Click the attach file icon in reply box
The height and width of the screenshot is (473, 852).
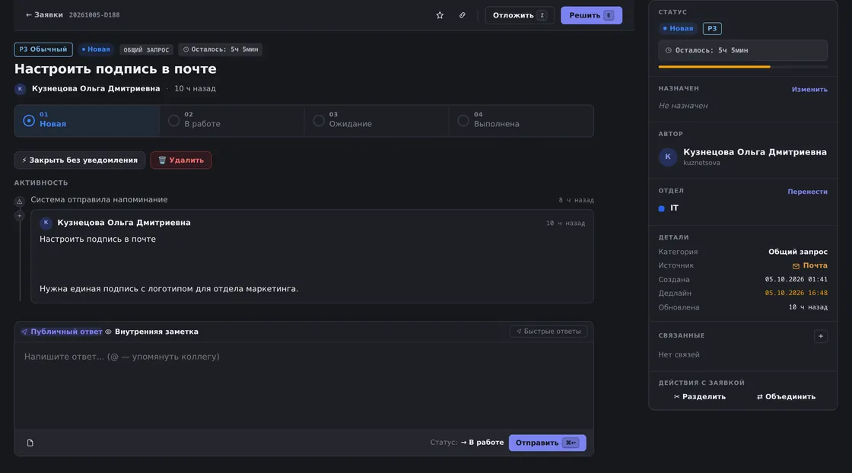pos(30,443)
